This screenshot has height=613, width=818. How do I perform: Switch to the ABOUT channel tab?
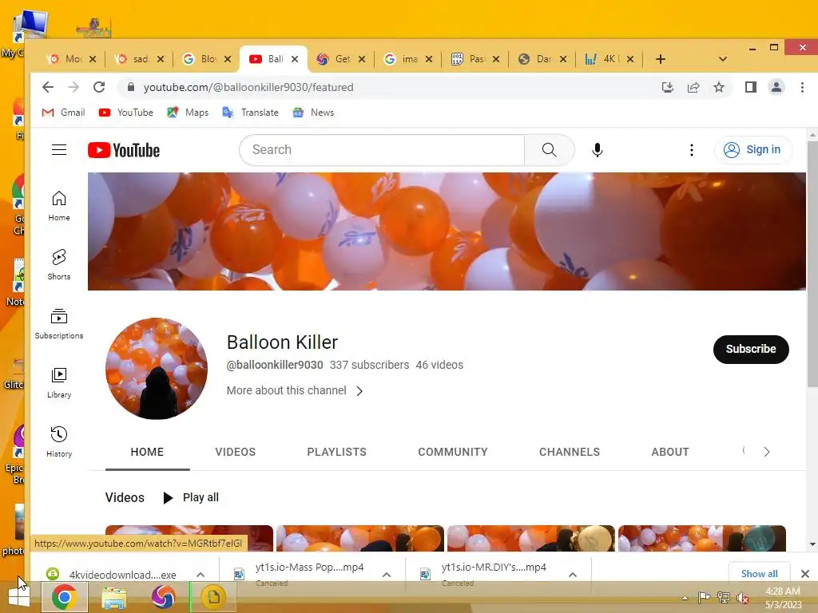(670, 452)
